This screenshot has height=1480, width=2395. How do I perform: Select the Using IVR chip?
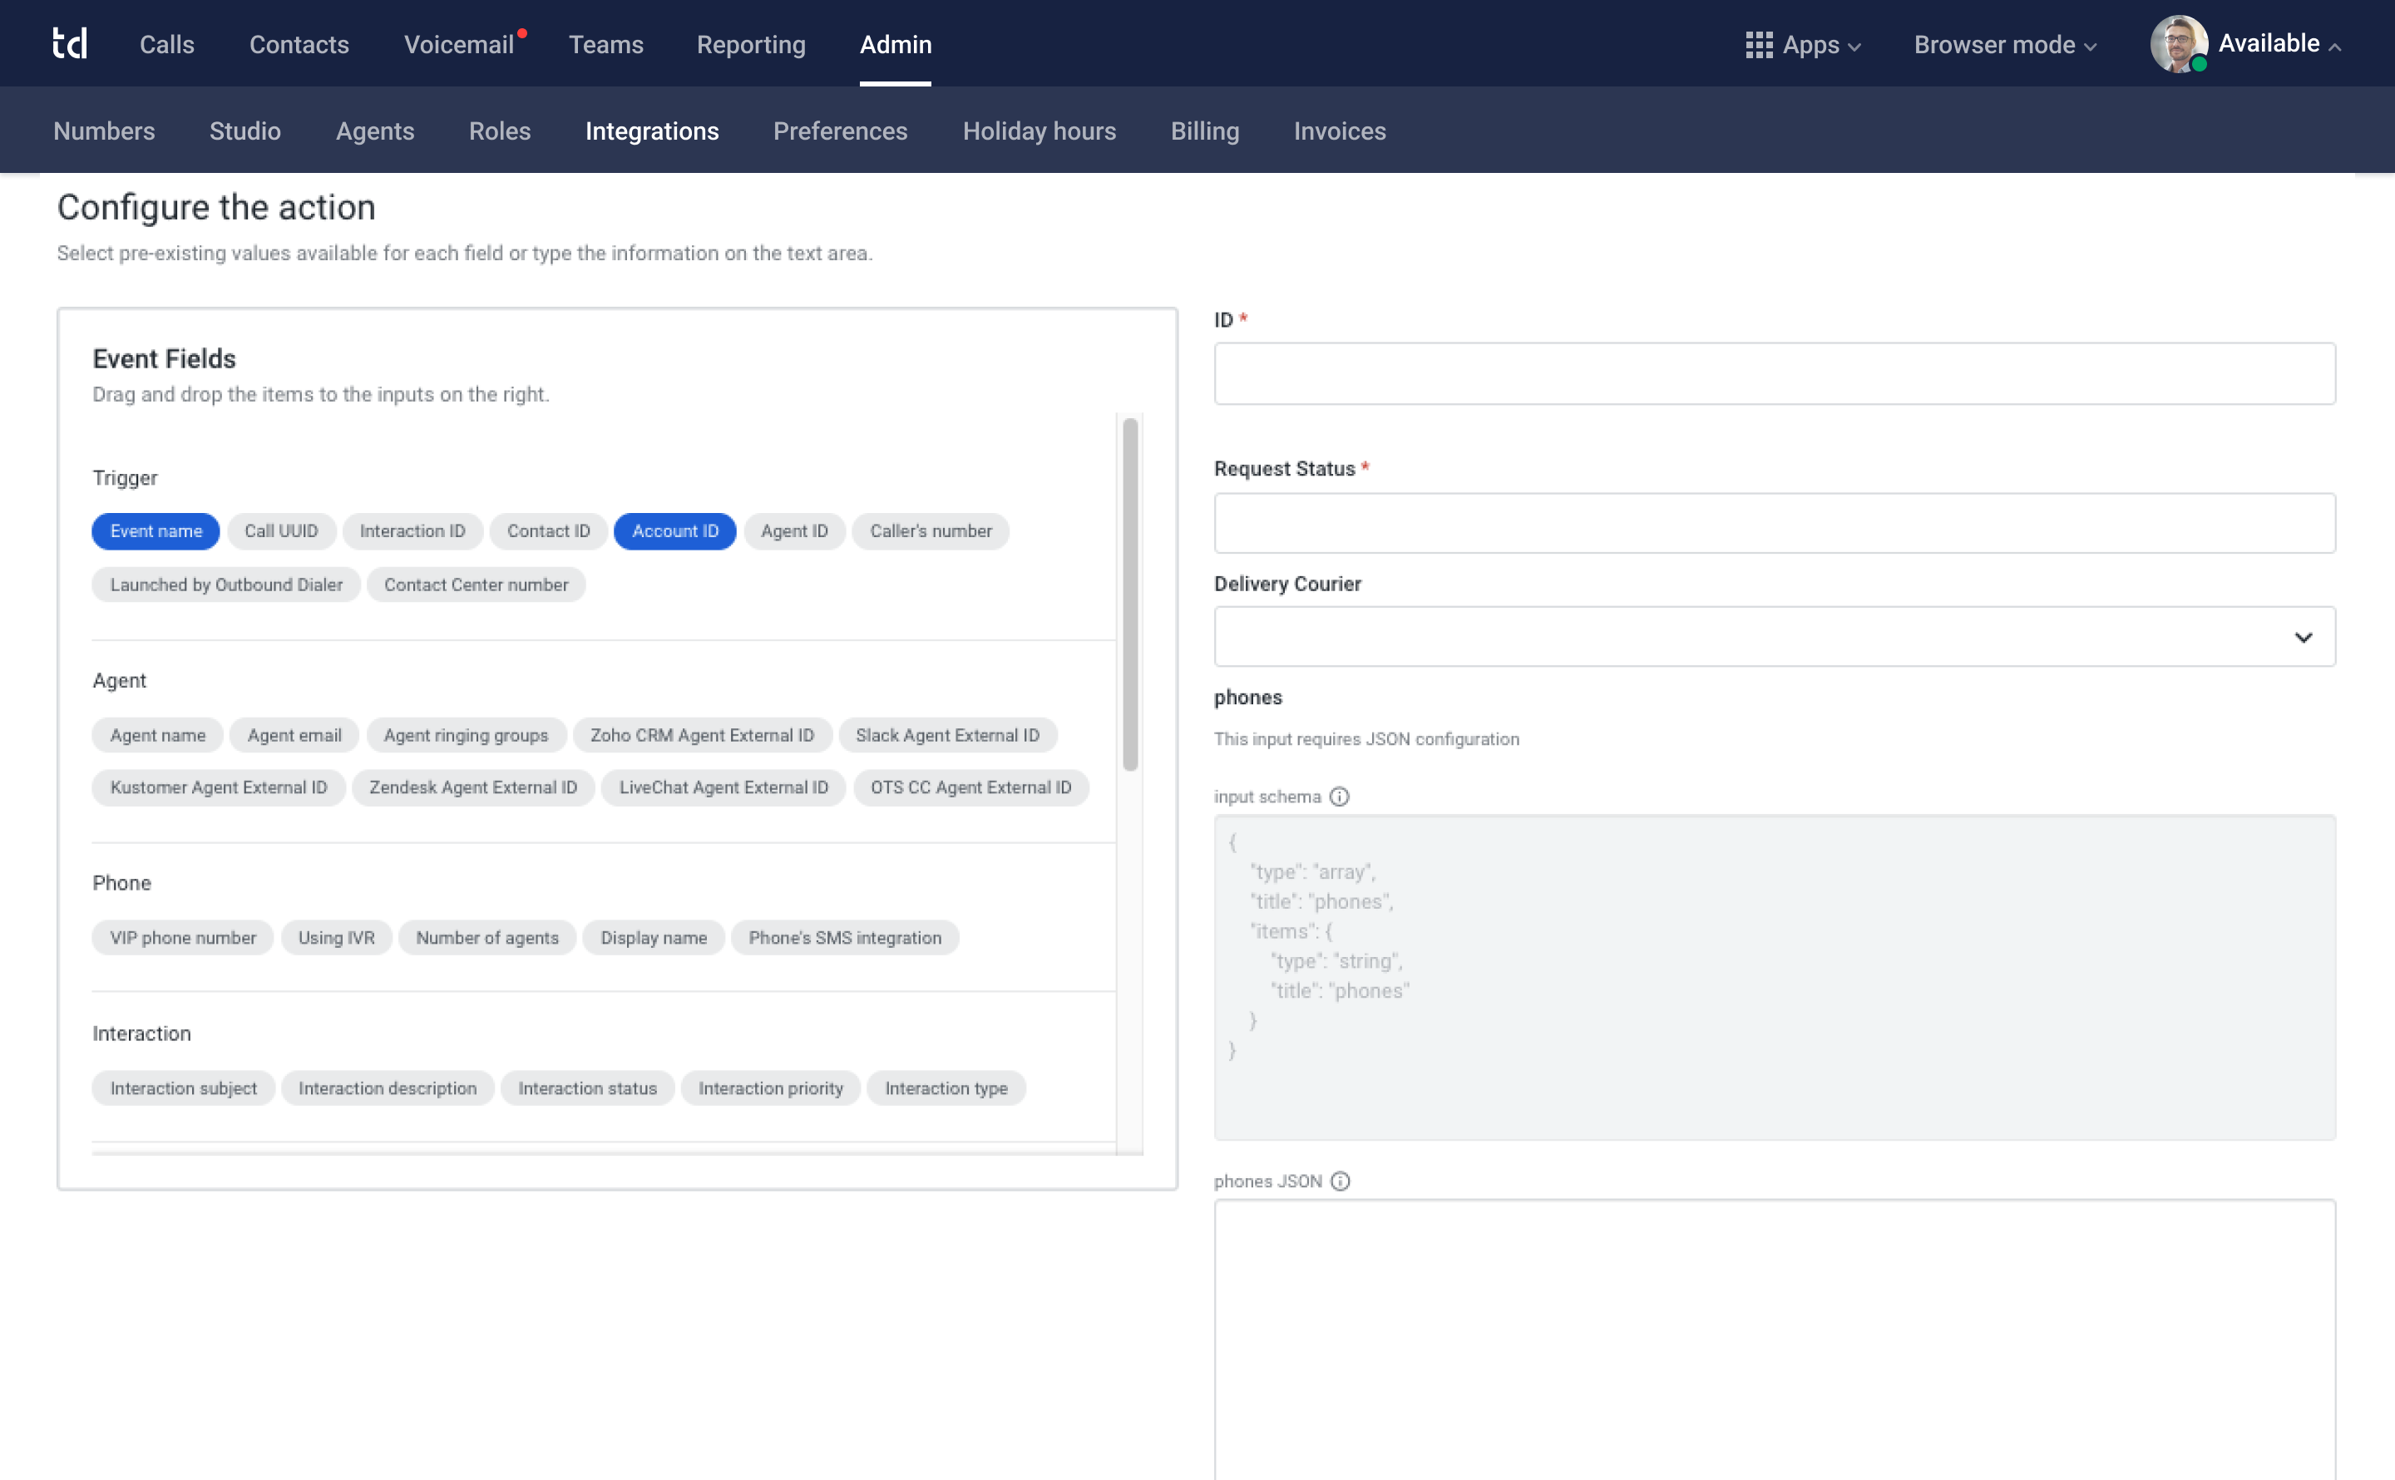tap(336, 938)
